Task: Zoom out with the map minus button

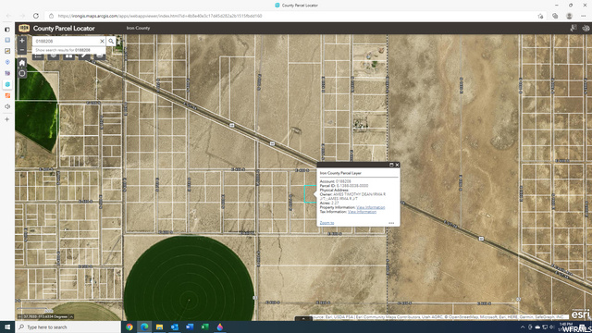Action: [x=22, y=50]
